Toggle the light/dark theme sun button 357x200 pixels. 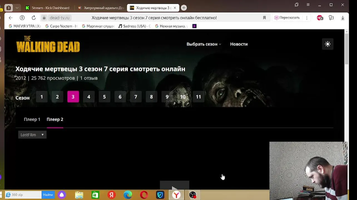click(328, 44)
